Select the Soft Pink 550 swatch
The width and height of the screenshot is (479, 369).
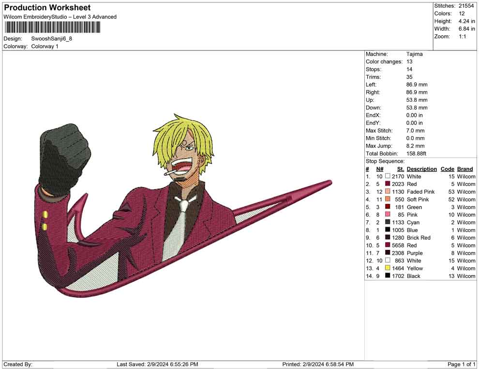tap(388, 200)
